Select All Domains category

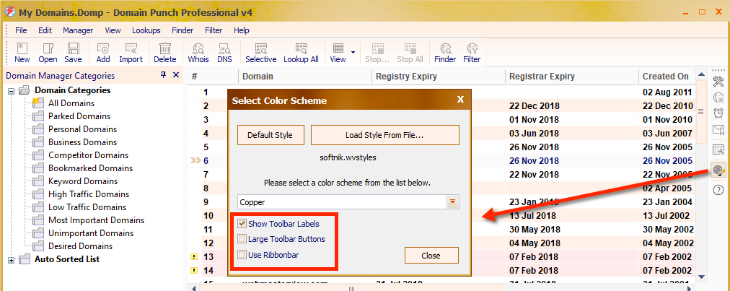pos(71,103)
